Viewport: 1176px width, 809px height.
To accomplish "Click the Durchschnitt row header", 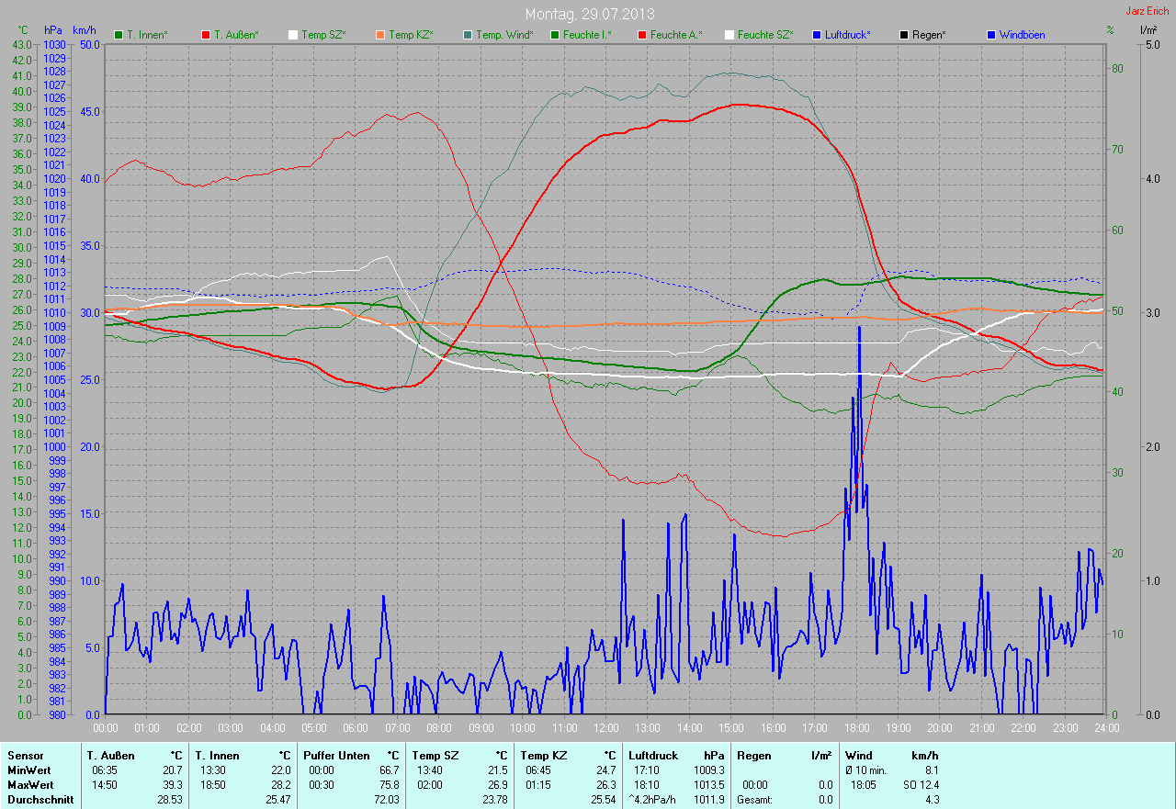I will tap(40, 800).
